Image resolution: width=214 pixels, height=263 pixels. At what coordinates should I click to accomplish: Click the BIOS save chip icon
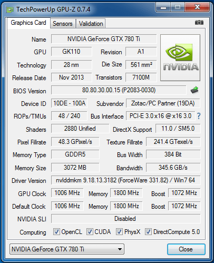point(194,90)
